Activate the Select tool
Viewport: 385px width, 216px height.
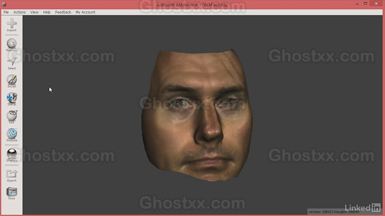coord(11,63)
